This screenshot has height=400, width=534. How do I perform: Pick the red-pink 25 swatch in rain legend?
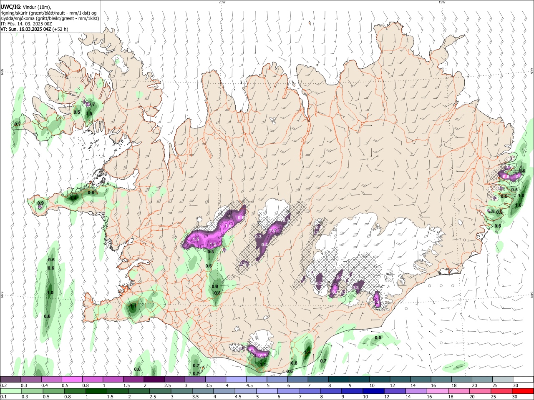coord(502,391)
